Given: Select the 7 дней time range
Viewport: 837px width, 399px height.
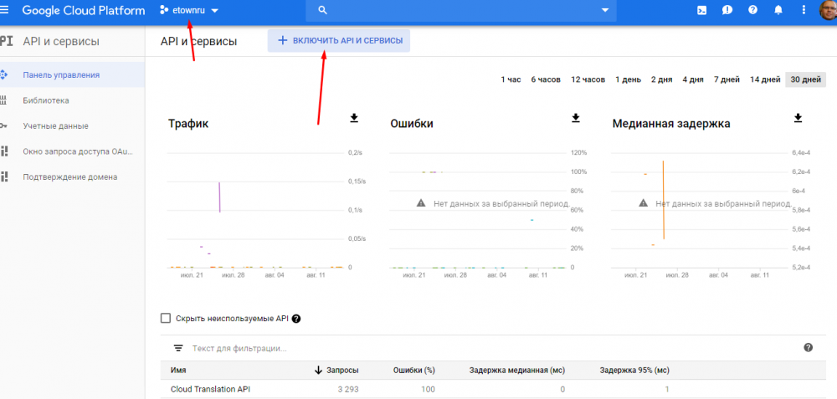Looking at the screenshot, I should point(727,80).
